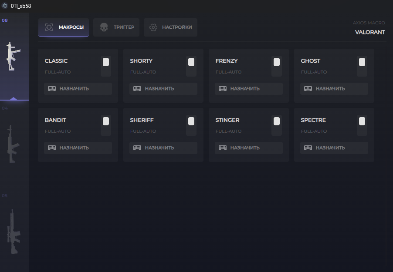
Task: Click FULL-AUTO label under SHORTY
Action: 143,72
